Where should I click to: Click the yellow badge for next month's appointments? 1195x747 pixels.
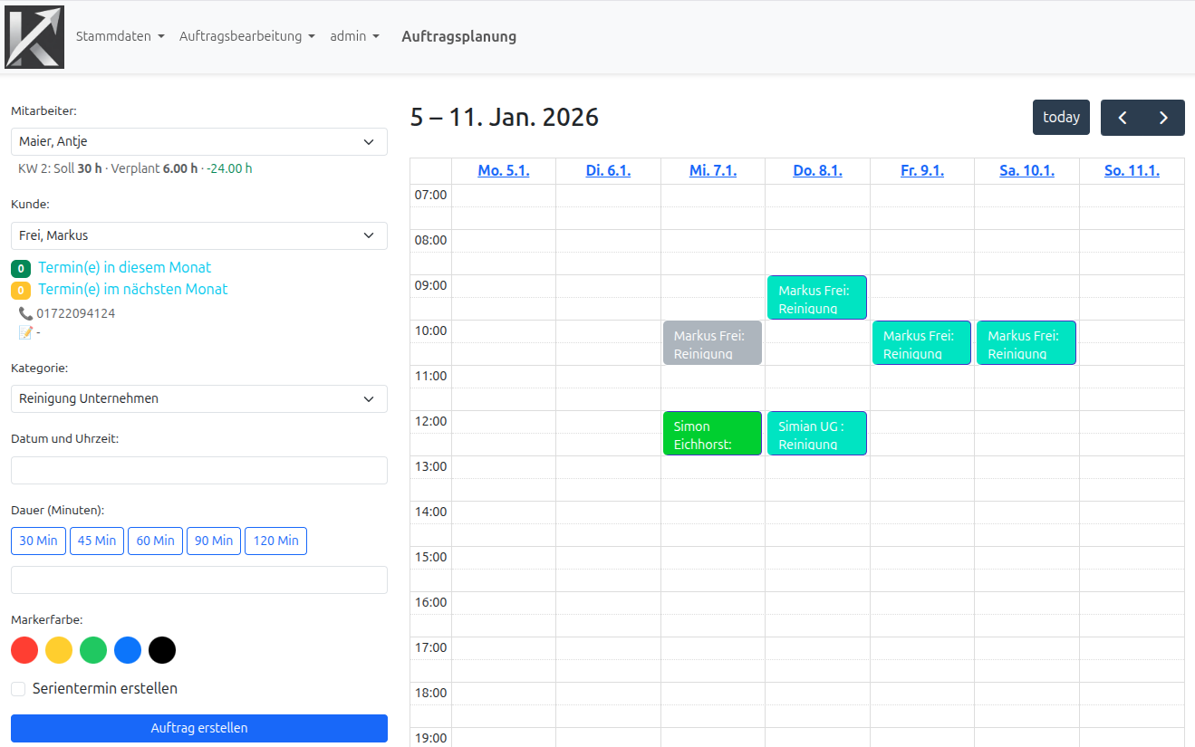coord(21,291)
